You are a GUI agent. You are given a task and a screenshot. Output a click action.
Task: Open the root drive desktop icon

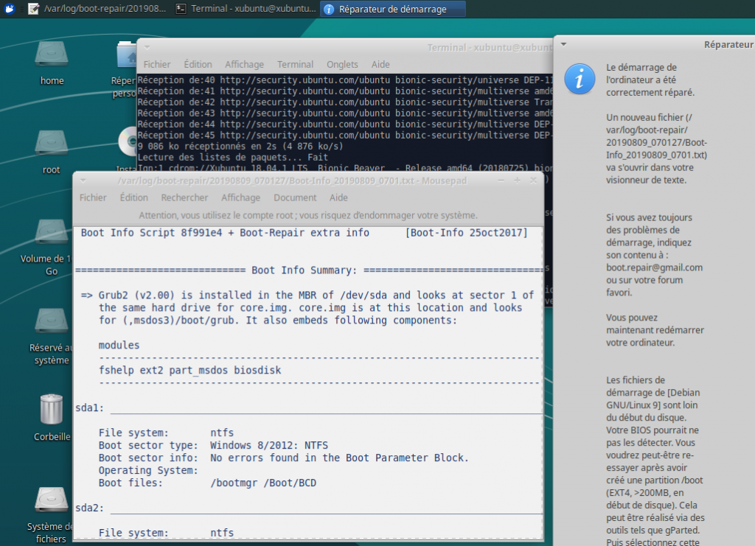[x=52, y=144]
